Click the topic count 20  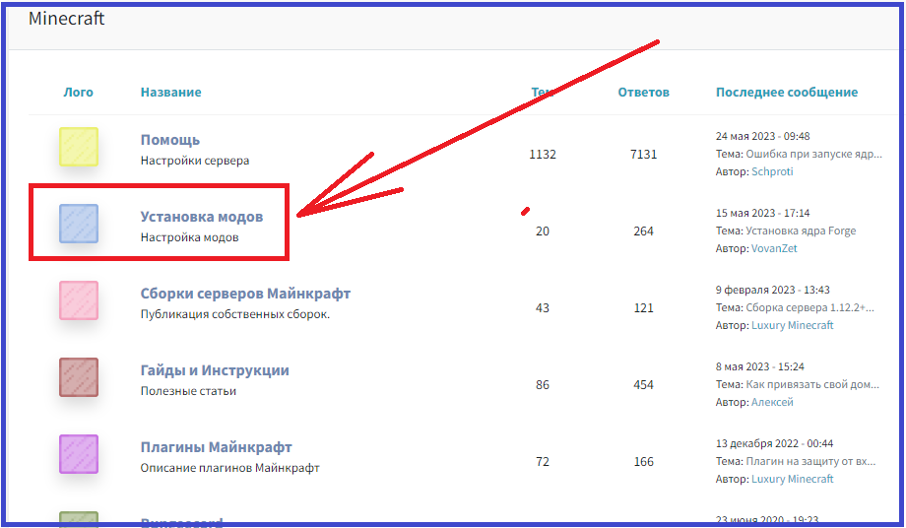(x=543, y=231)
